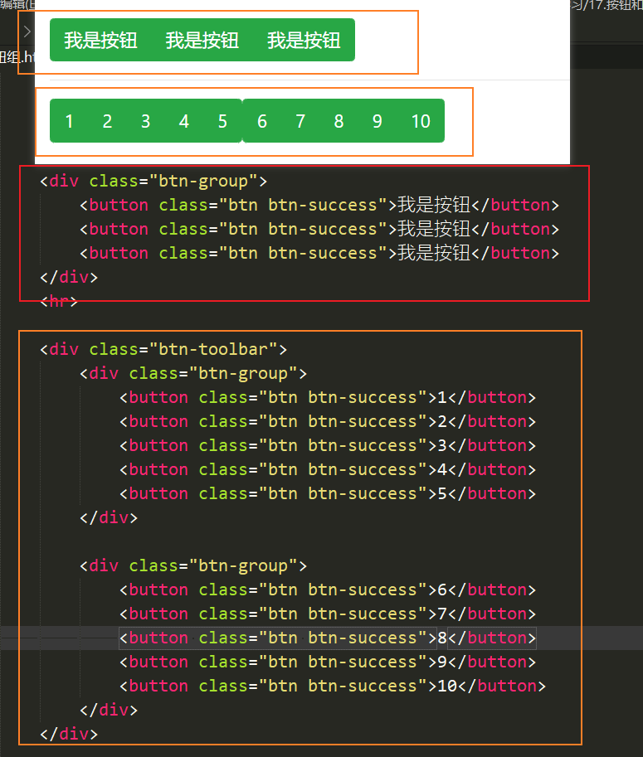Place cursor on code line with button 7
The image size is (643, 757).
click(x=328, y=614)
